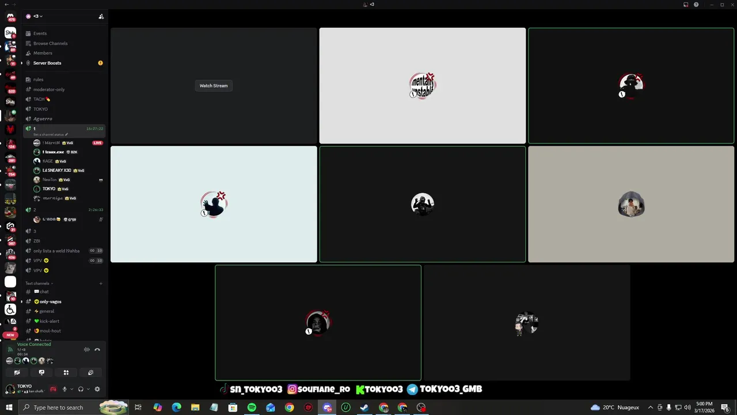Click the red game controller icon
Image resolution: width=737 pixels, height=415 pixels.
(53, 389)
